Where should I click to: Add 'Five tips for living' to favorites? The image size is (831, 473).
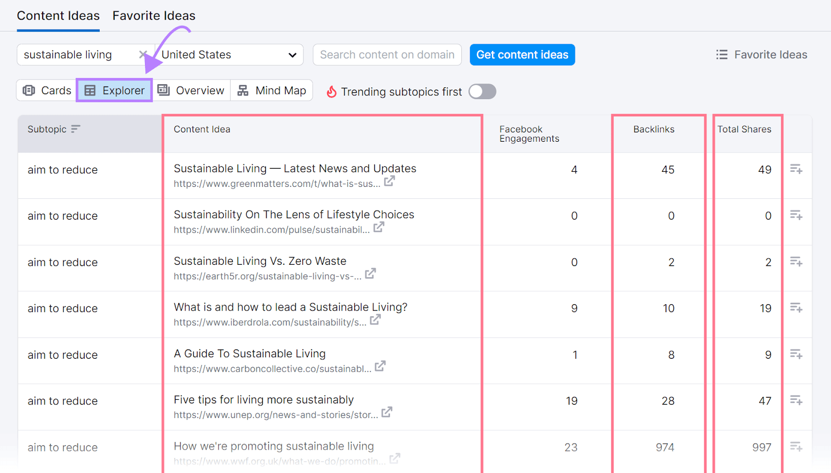click(x=796, y=400)
